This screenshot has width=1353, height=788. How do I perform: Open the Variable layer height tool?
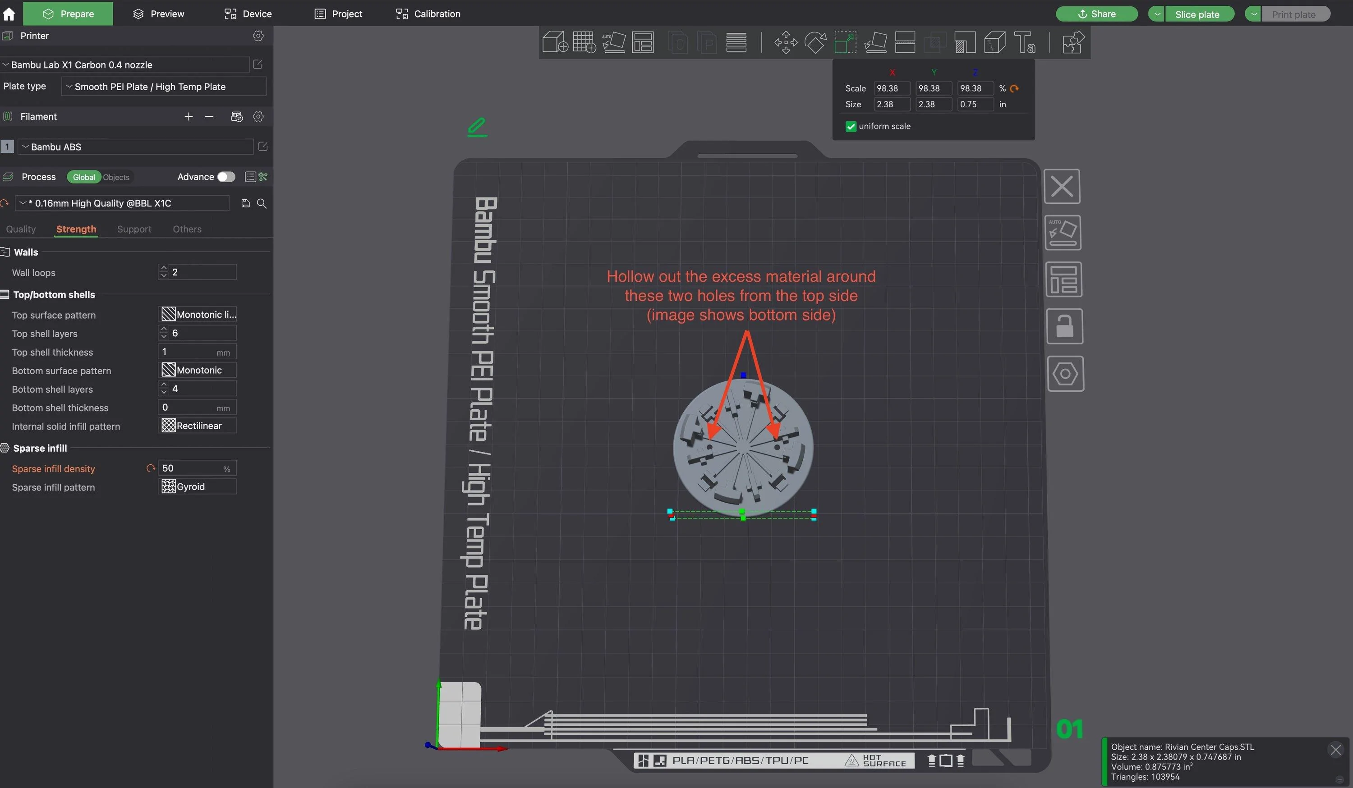[736, 42]
